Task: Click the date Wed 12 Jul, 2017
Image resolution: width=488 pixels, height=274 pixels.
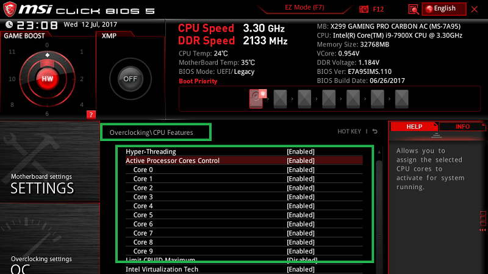Action: click(x=90, y=24)
